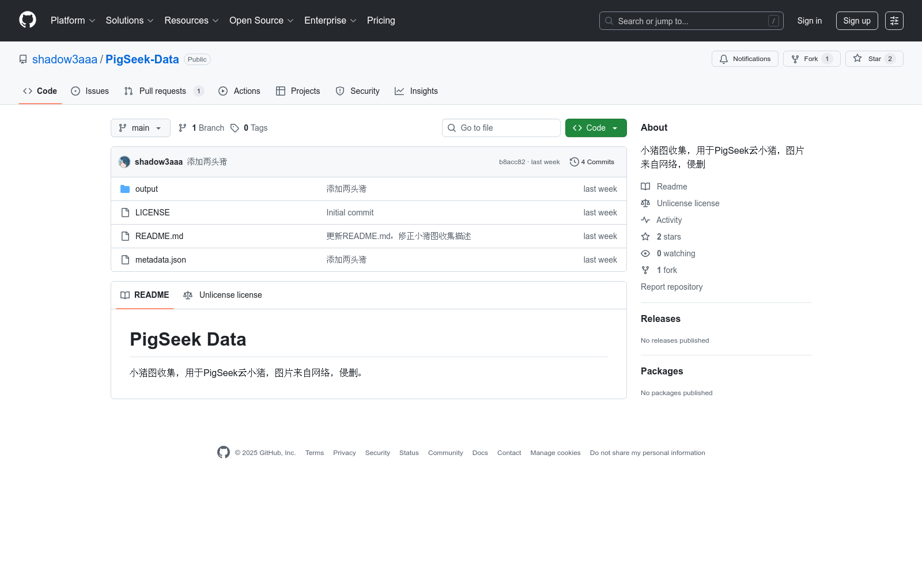Expand the Resources menu
This screenshot has height=576, width=922.
point(192,20)
